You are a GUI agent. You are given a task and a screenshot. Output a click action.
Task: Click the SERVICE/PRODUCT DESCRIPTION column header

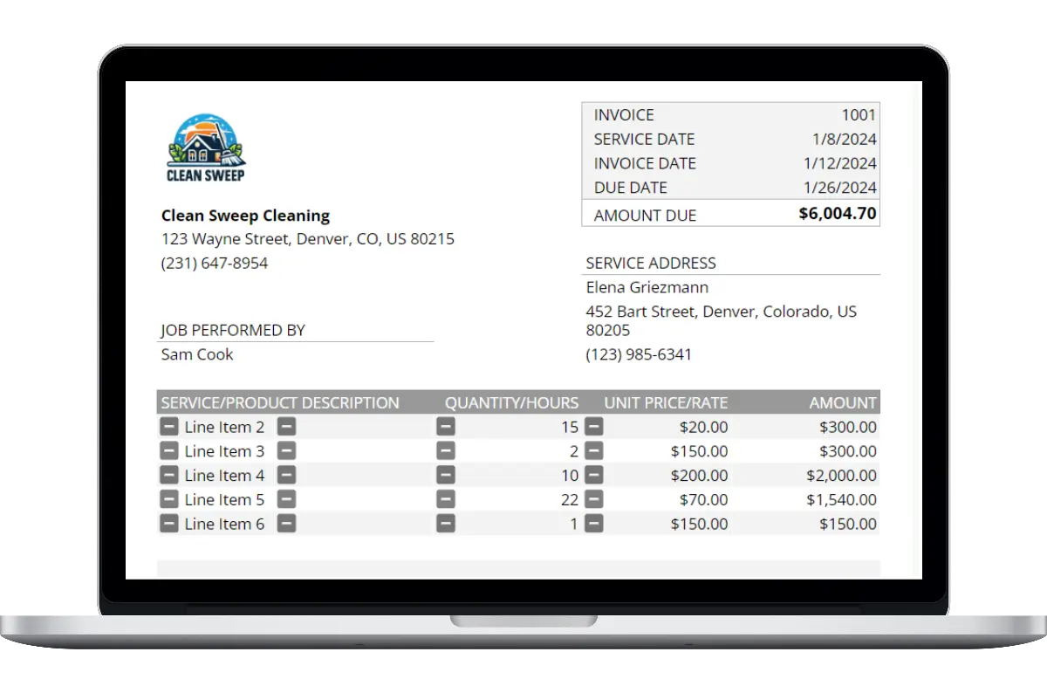click(x=280, y=402)
